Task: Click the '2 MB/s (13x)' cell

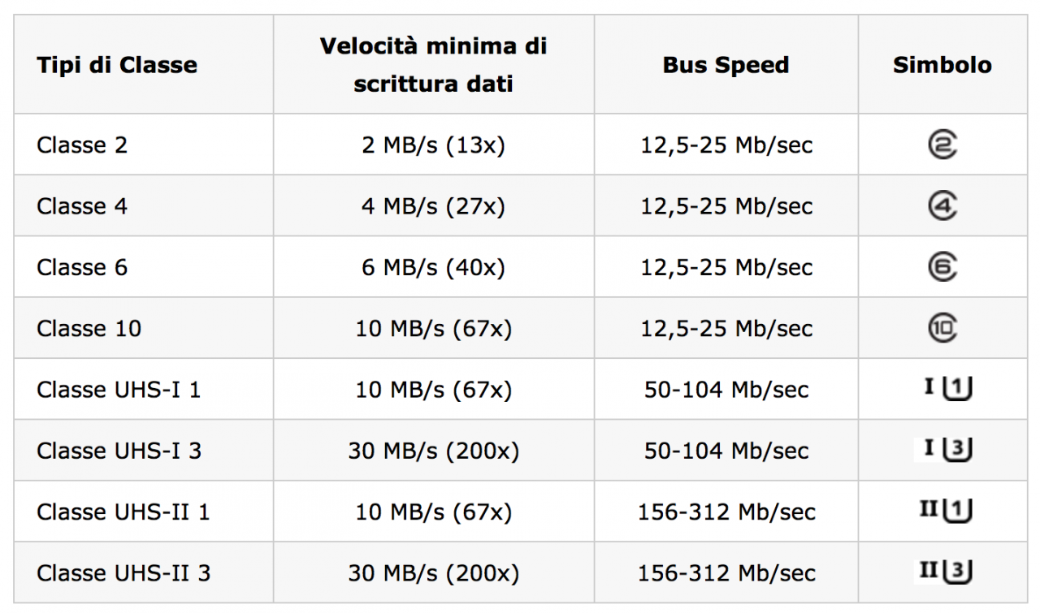Action: click(433, 145)
